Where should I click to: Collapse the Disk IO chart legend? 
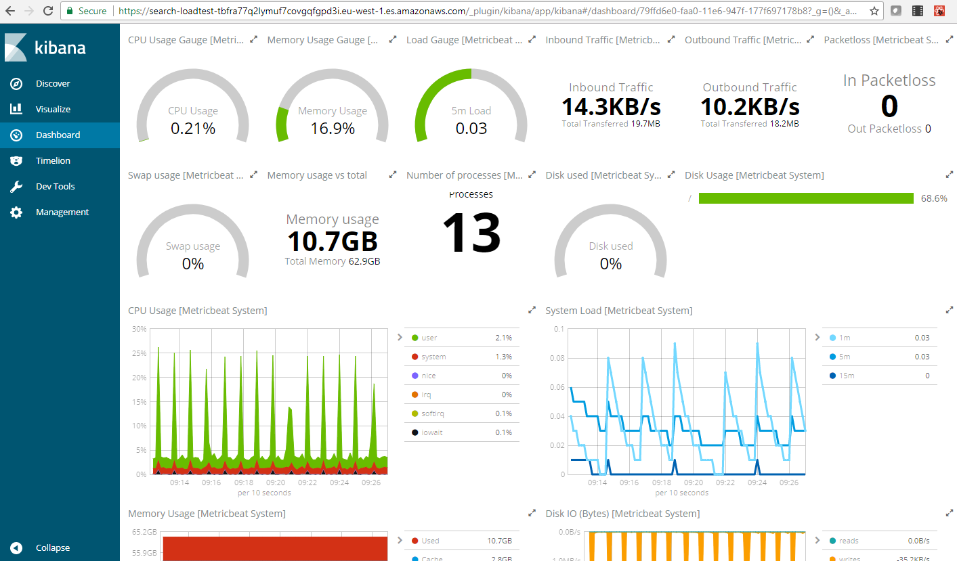coord(818,539)
